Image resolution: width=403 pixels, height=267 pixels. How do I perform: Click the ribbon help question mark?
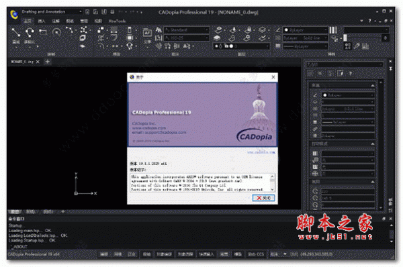(x=370, y=21)
